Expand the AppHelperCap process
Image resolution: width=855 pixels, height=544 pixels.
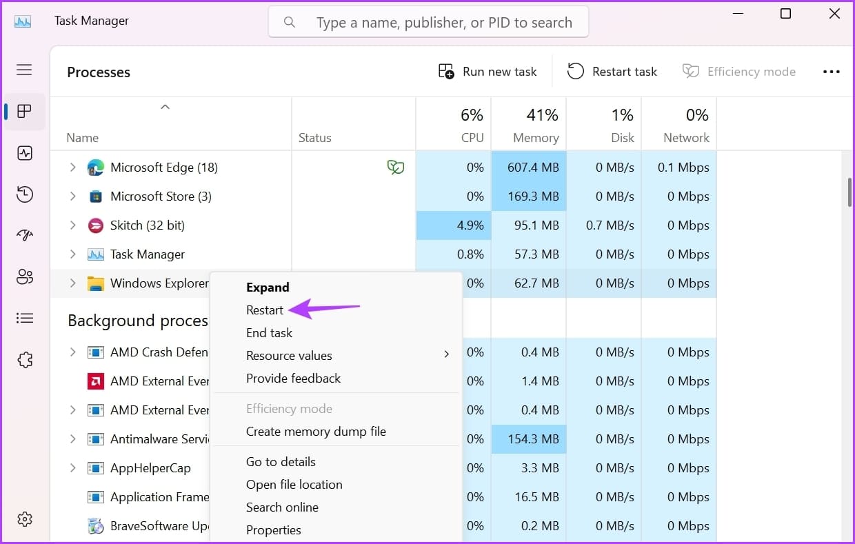[x=72, y=468]
